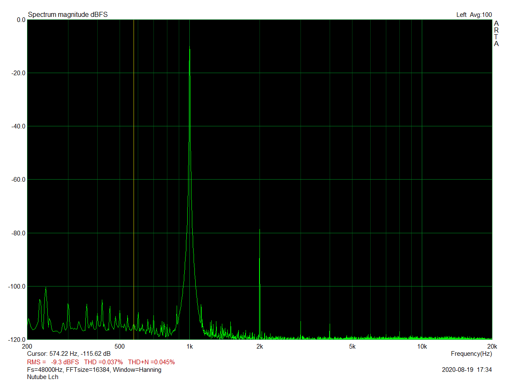Click the '-100.0' dB axis label

pos(17,286)
